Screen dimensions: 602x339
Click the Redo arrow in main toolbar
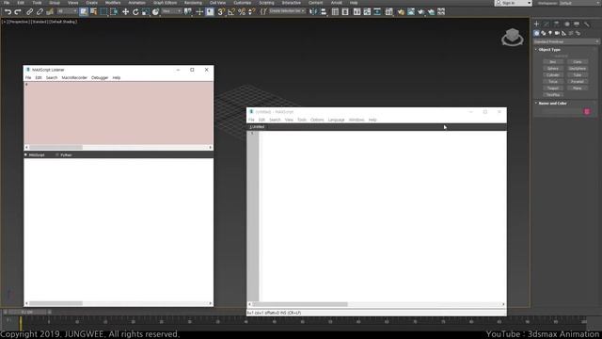pos(18,12)
